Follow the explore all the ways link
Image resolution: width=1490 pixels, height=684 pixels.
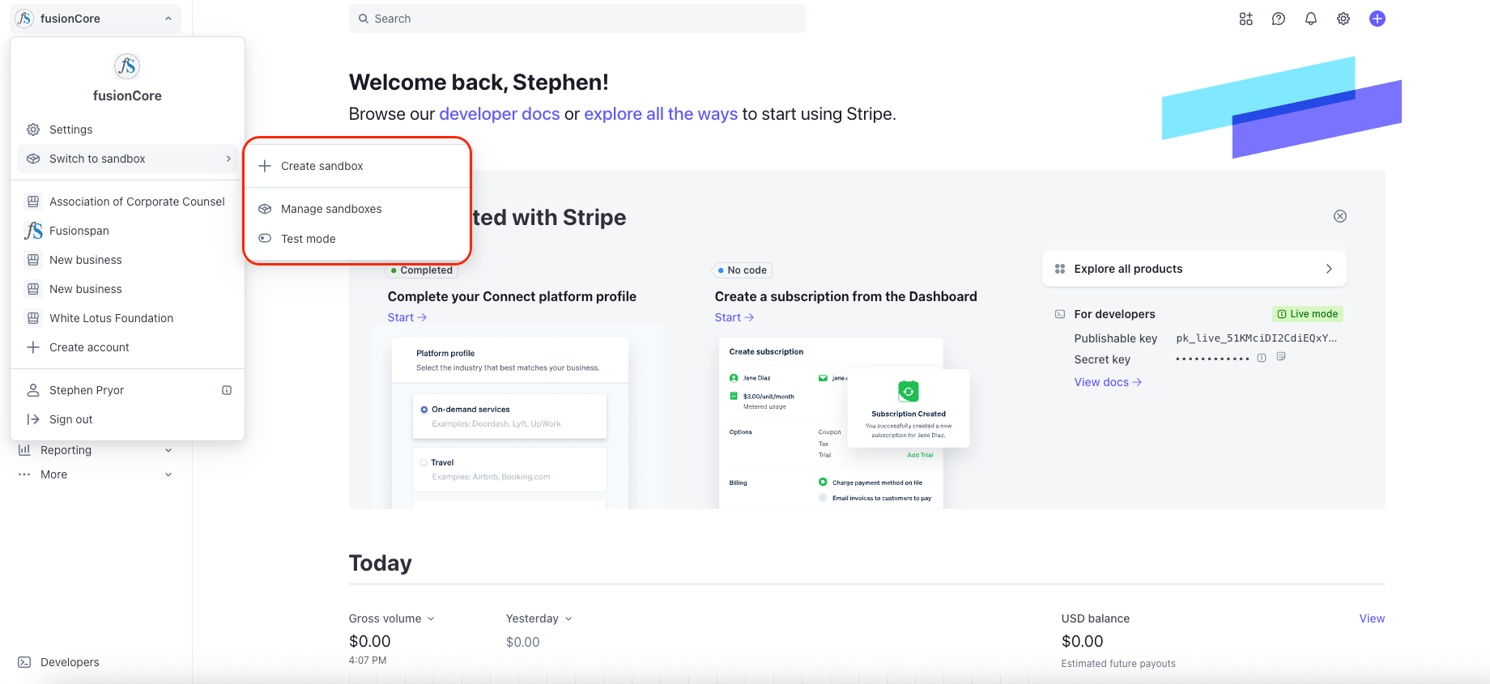pyautogui.click(x=661, y=114)
